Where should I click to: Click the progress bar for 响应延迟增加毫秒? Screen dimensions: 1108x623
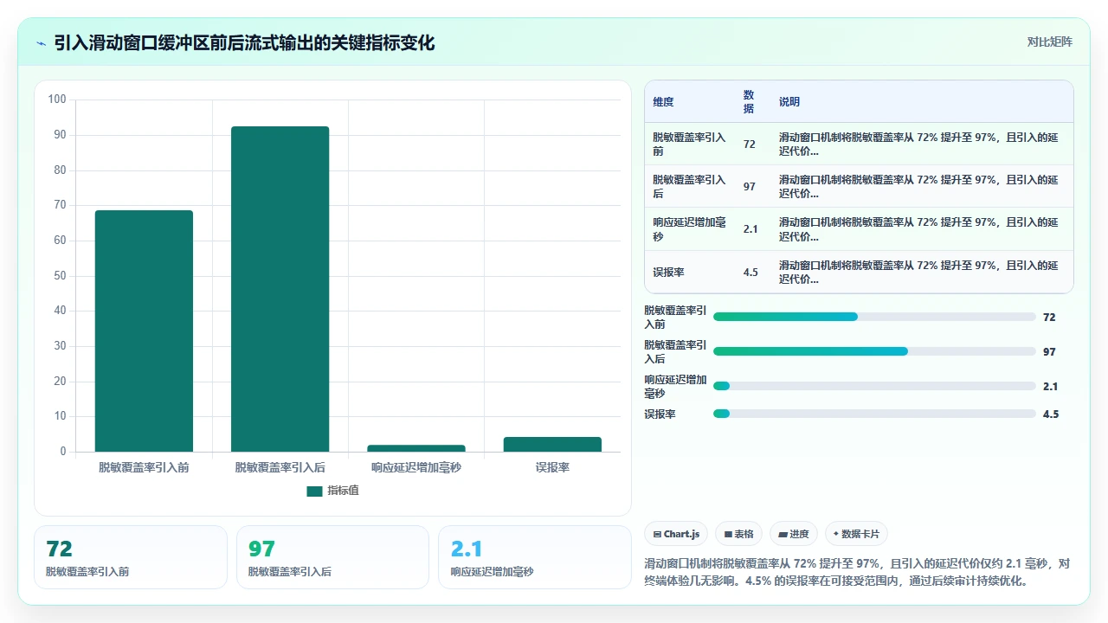[874, 386]
